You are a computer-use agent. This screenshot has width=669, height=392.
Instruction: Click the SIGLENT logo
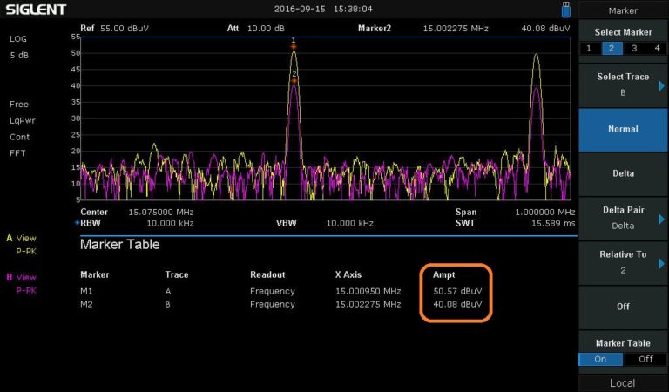[x=36, y=10]
